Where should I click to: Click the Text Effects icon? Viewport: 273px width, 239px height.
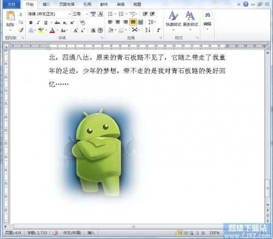[x=31, y=31]
